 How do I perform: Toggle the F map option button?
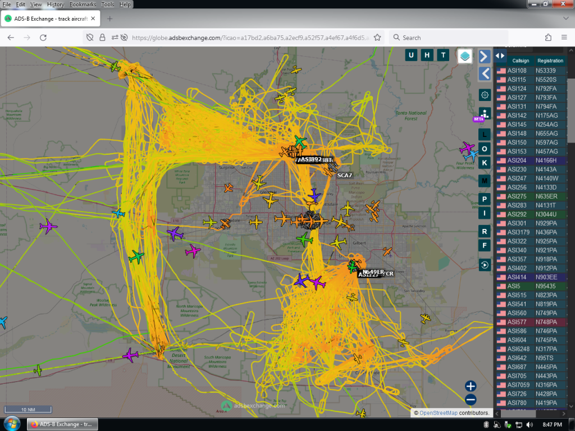tap(485, 245)
